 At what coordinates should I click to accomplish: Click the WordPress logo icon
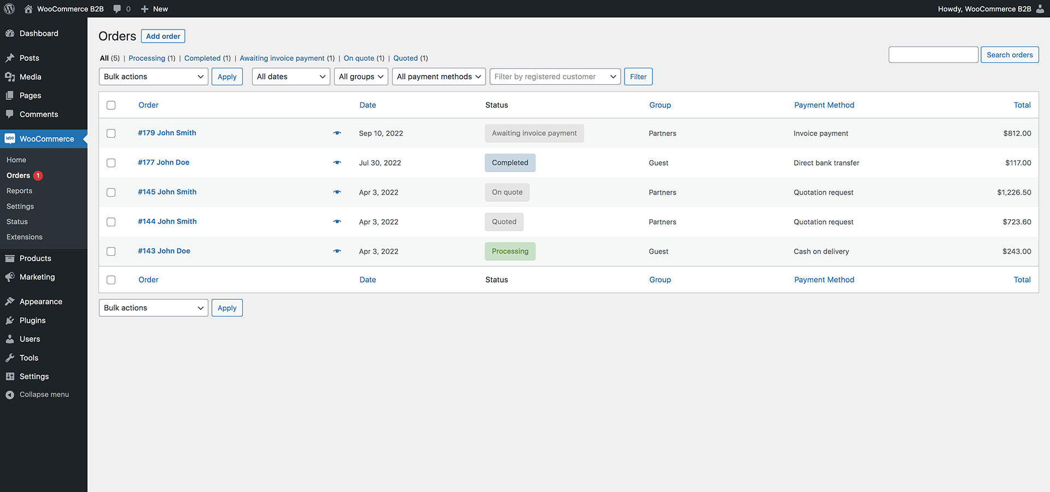click(x=9, y=9)
